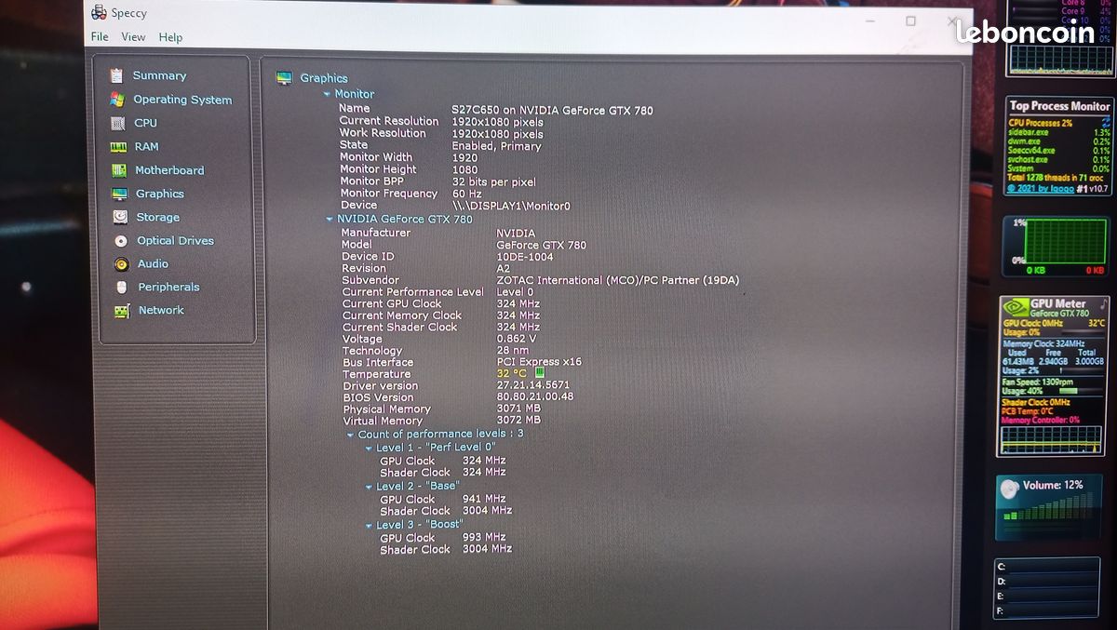Go to the Motherboard page
The image size is (1117, 630).
[169, 170]
